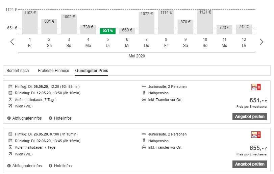Screen dimensions: 274x174
Task: Select the 1103 € bar on Friday 1
Action: [x=30, y=22]
